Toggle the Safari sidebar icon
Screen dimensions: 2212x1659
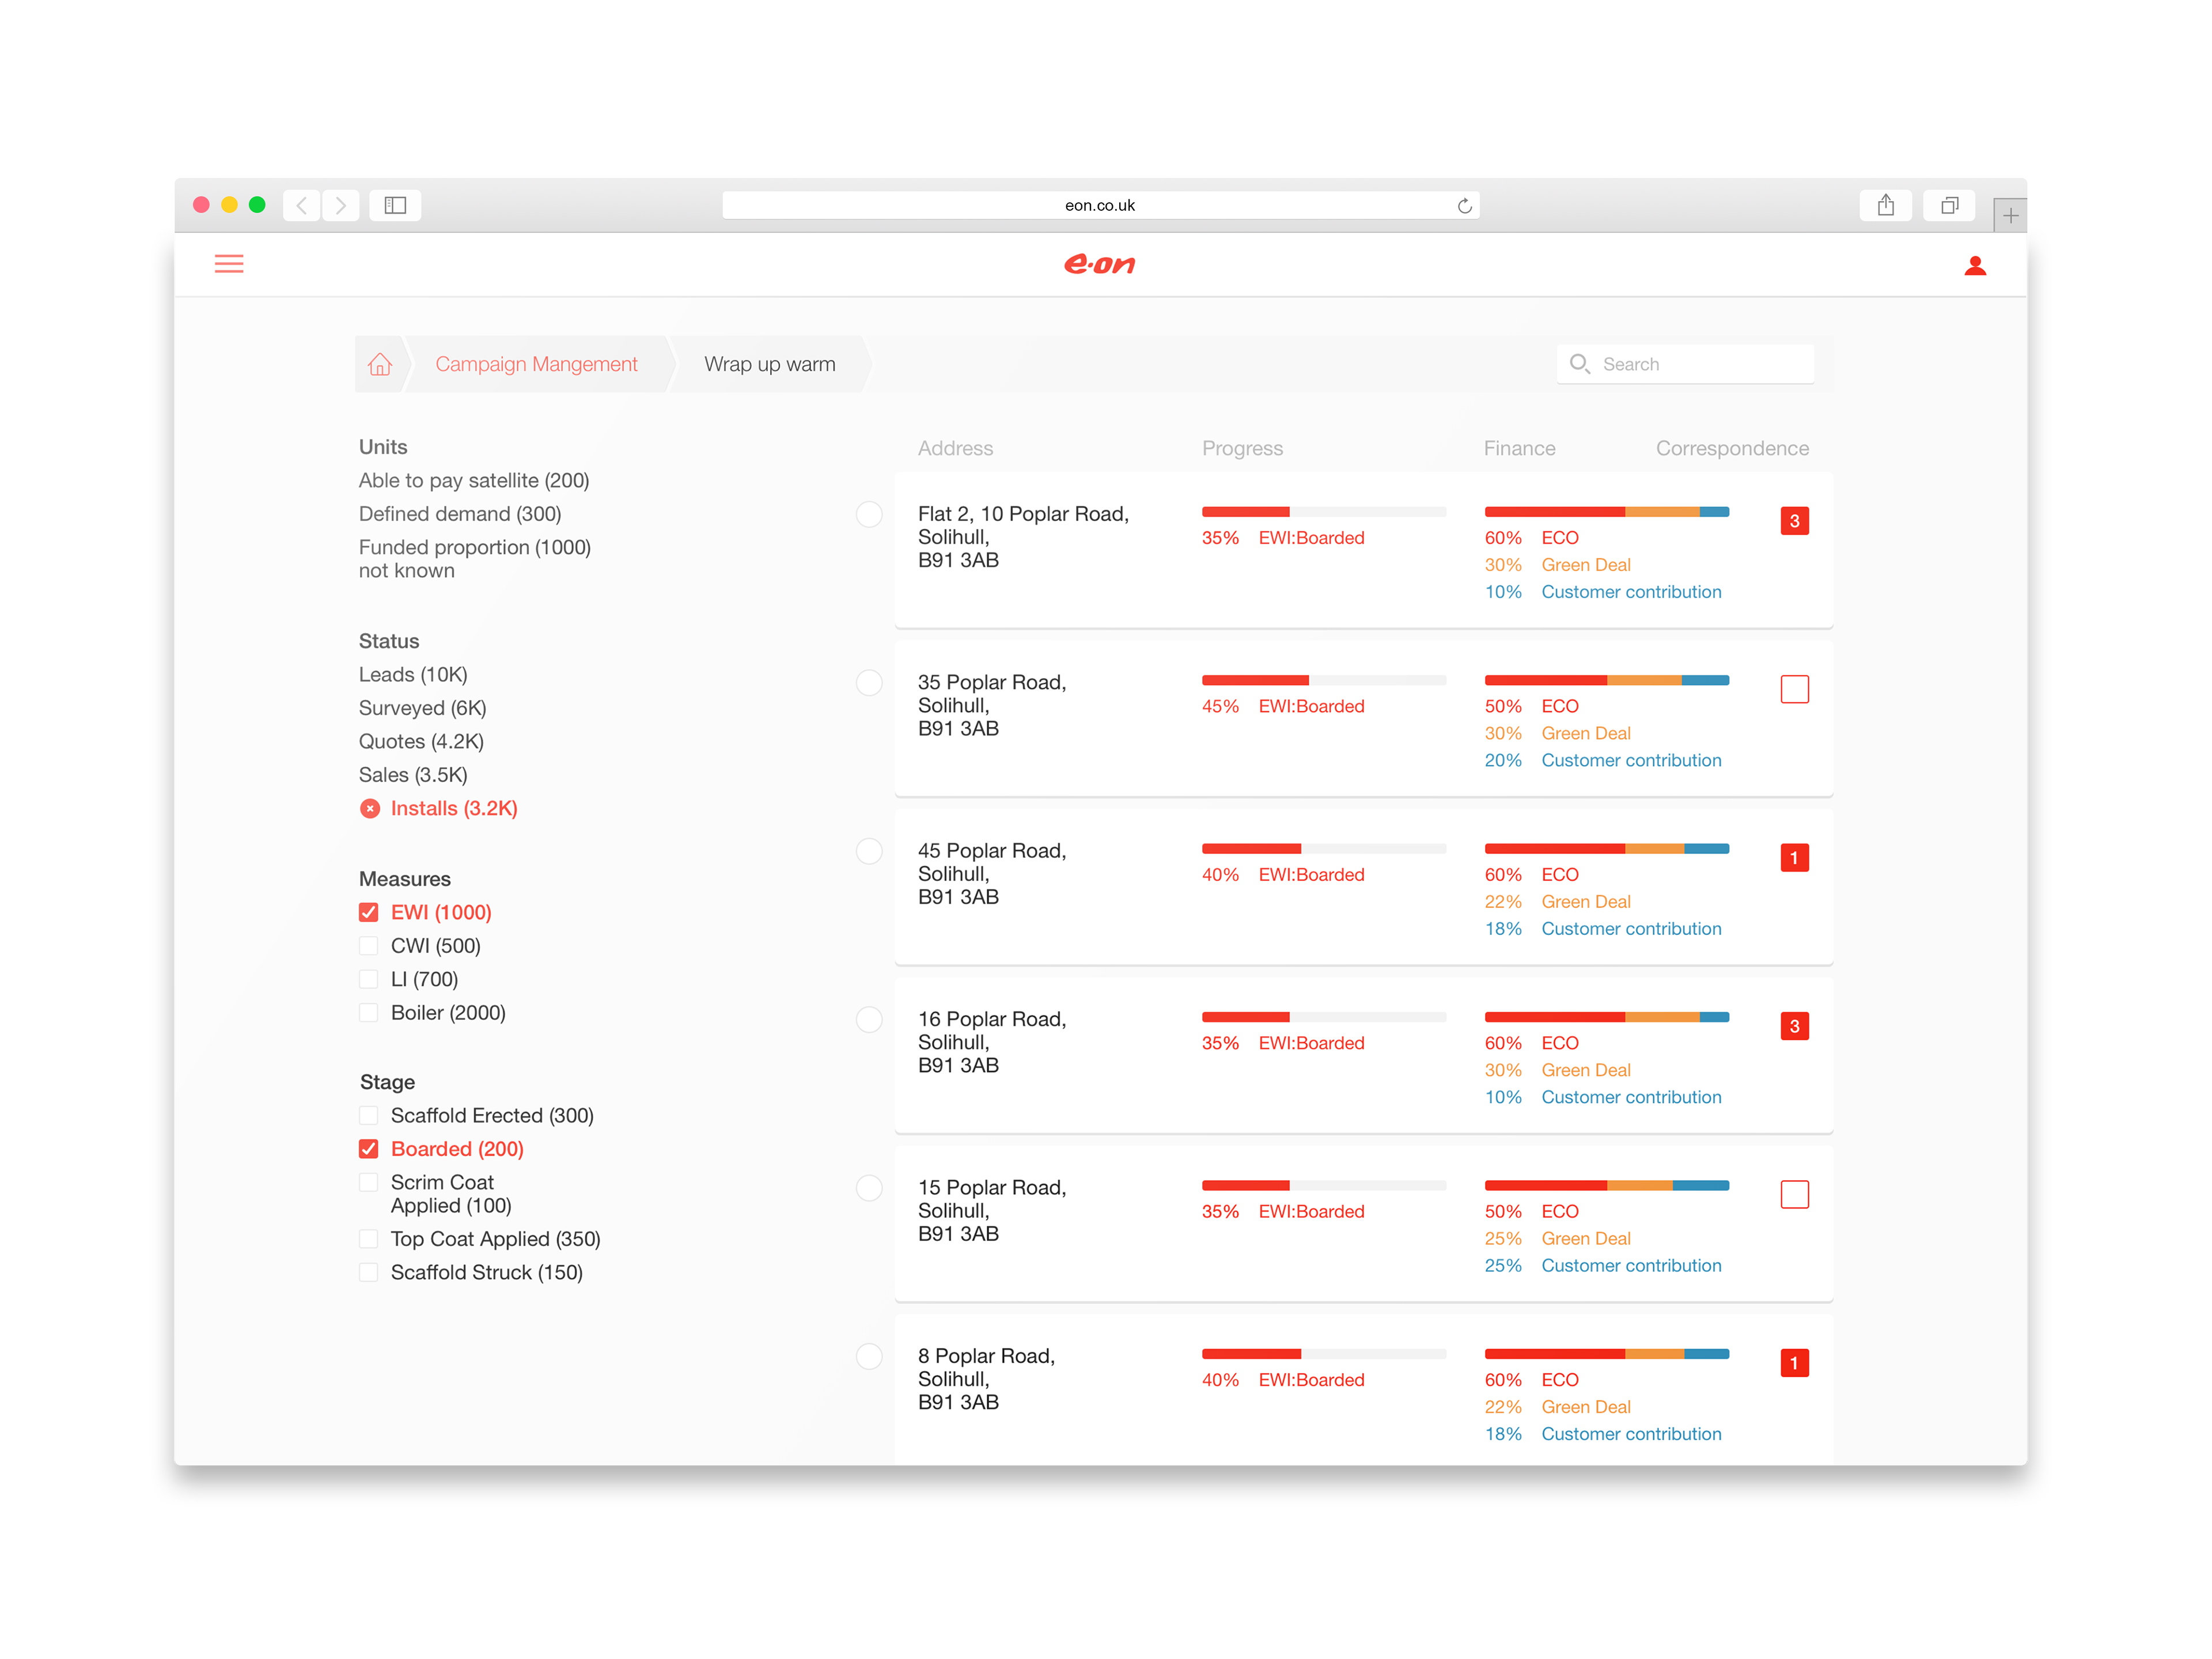[x=395, y=206]
